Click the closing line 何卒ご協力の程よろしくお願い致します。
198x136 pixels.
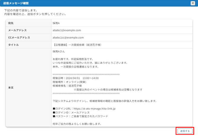(77, 124)
